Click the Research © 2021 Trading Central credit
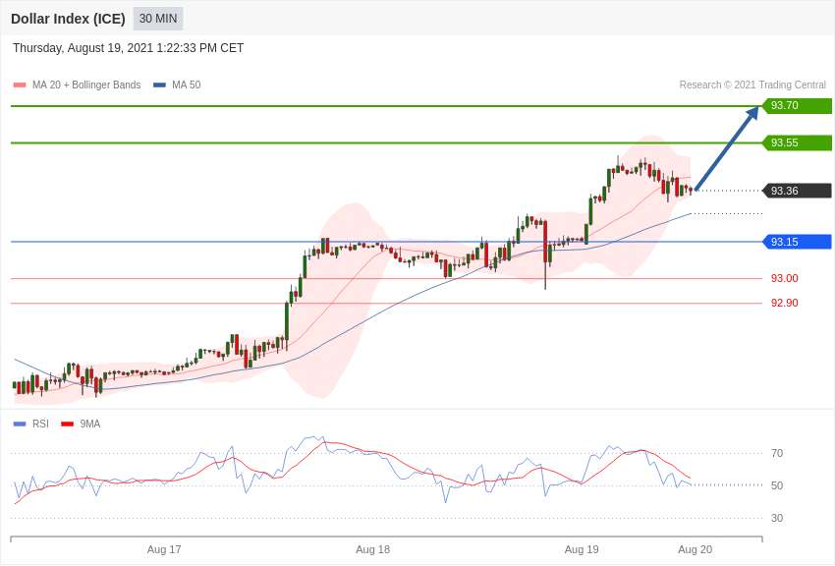 [x=752, y=85]
